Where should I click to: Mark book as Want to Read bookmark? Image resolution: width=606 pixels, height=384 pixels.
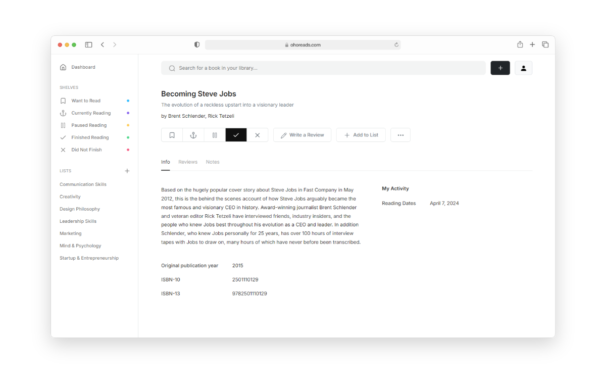coord(172,135)
